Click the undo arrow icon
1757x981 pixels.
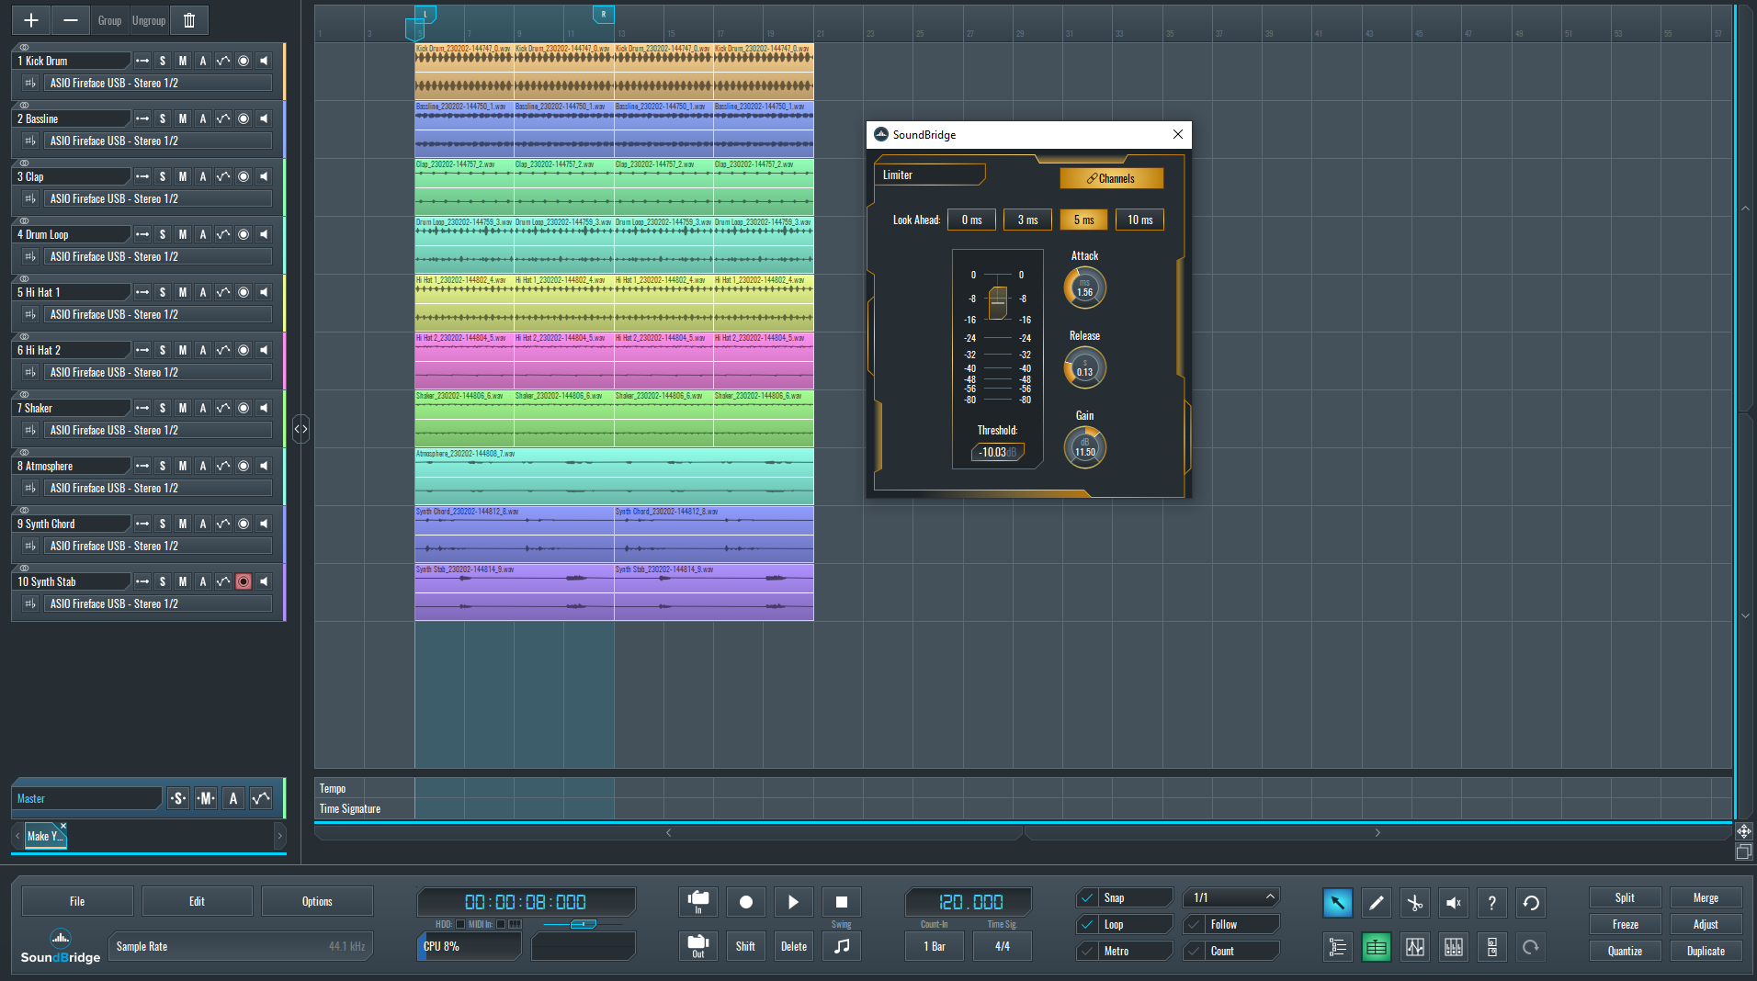[x=1530, y=903]
